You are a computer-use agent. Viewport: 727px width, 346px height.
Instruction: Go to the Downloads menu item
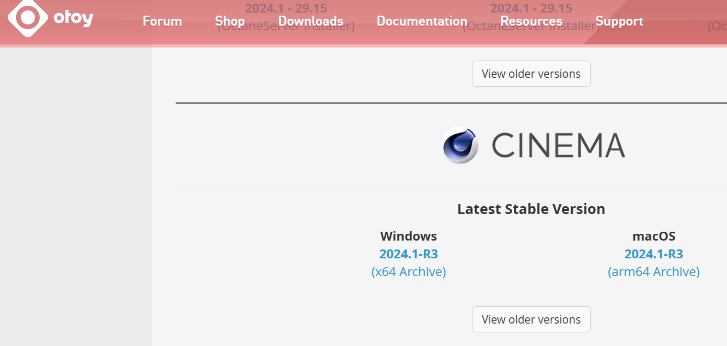(x=311, y=21)
